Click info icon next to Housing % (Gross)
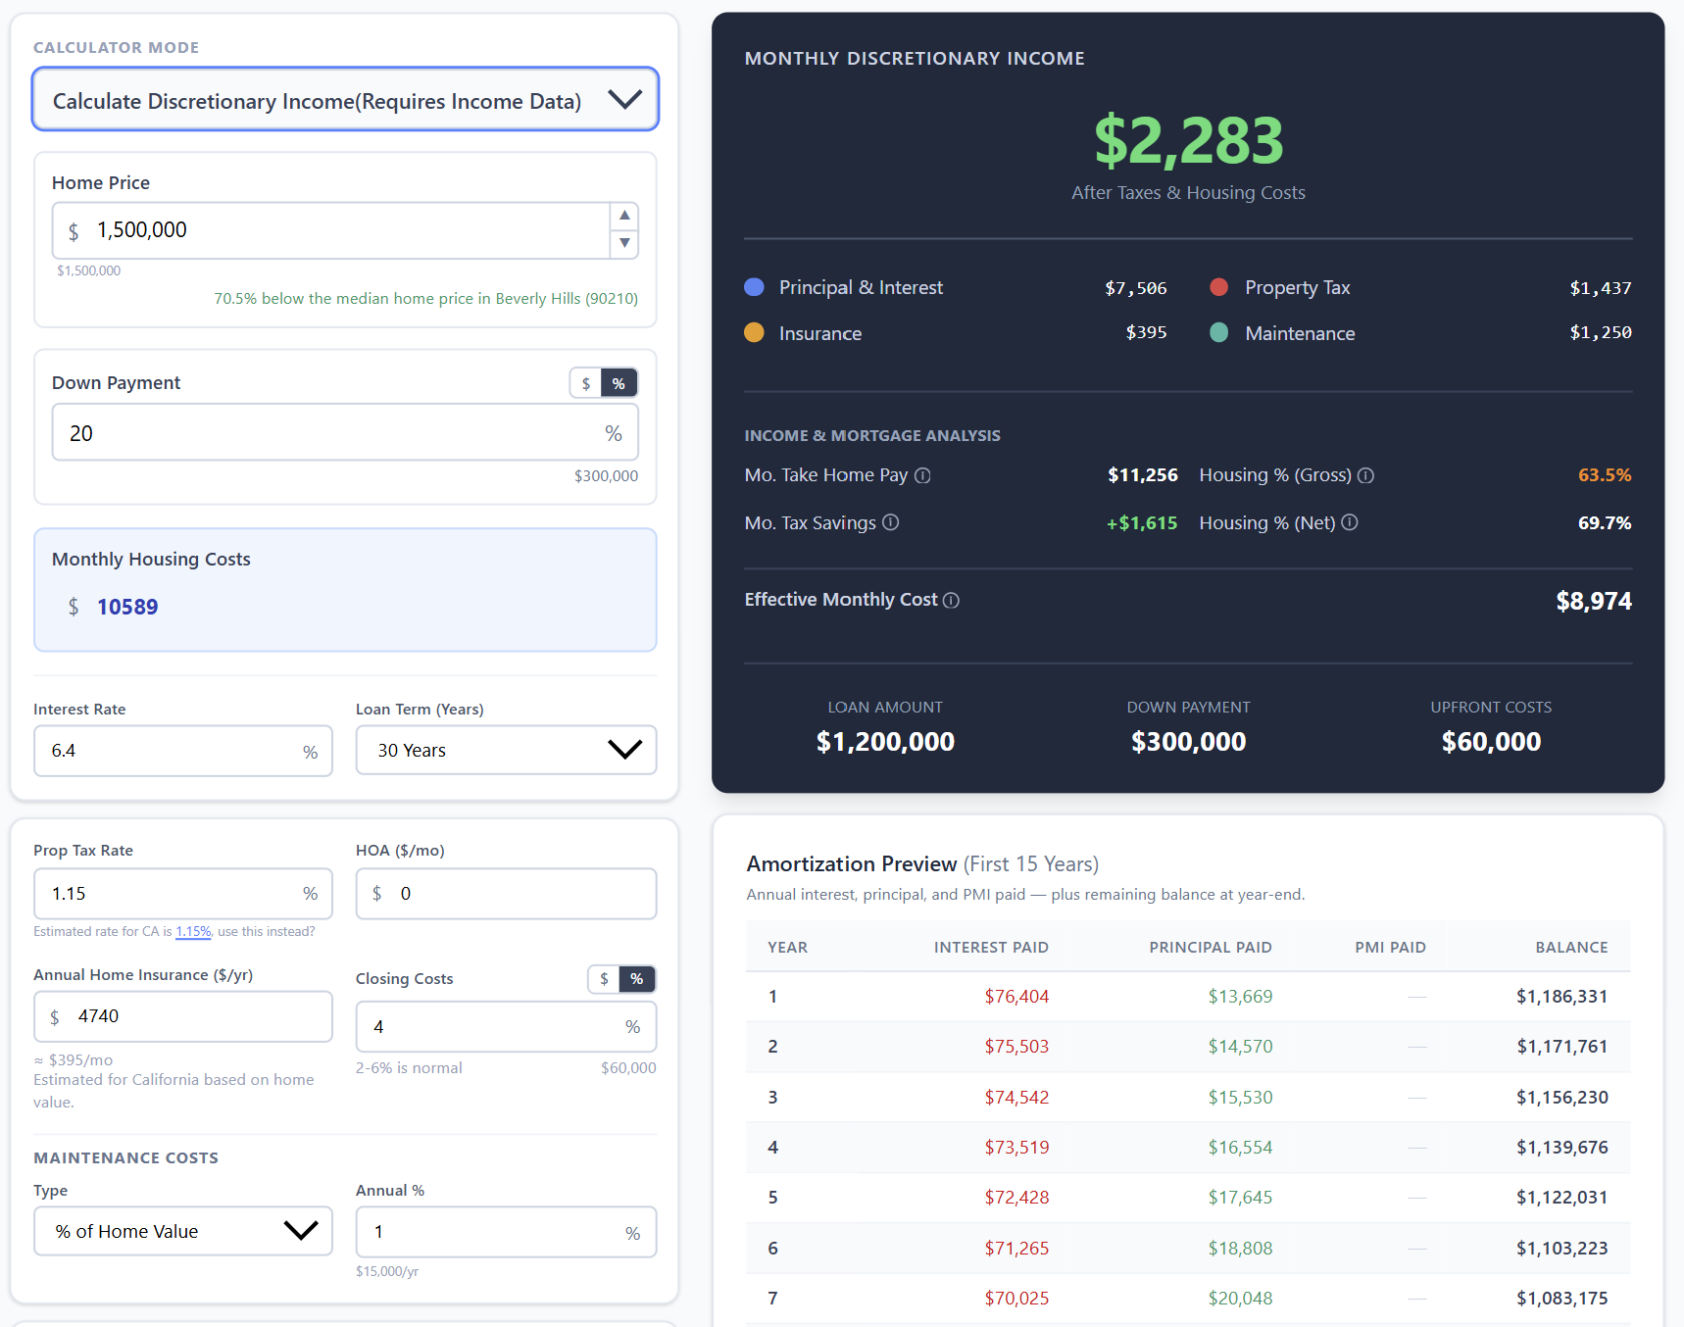1684x1327 pixels. click(x=1365, y=475)
